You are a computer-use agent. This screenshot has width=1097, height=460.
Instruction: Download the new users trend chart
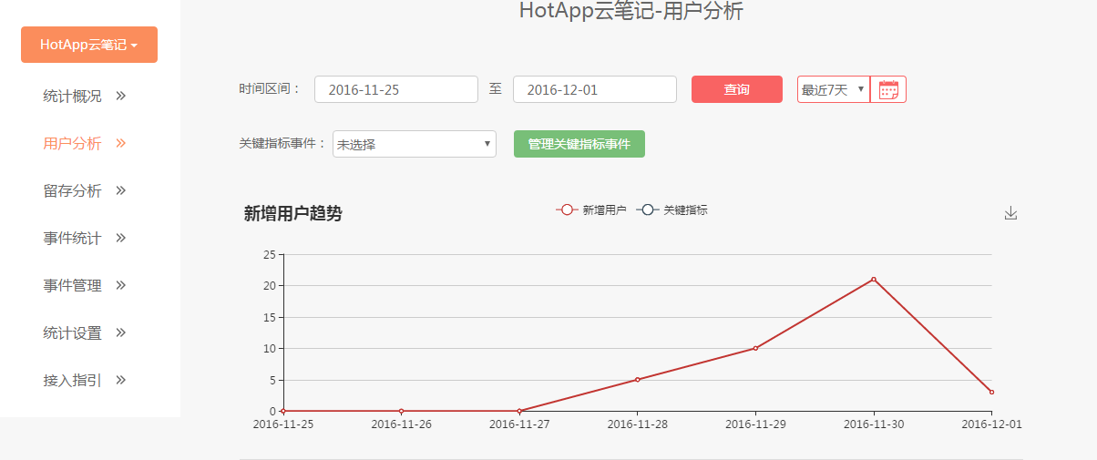(1010, 213)
